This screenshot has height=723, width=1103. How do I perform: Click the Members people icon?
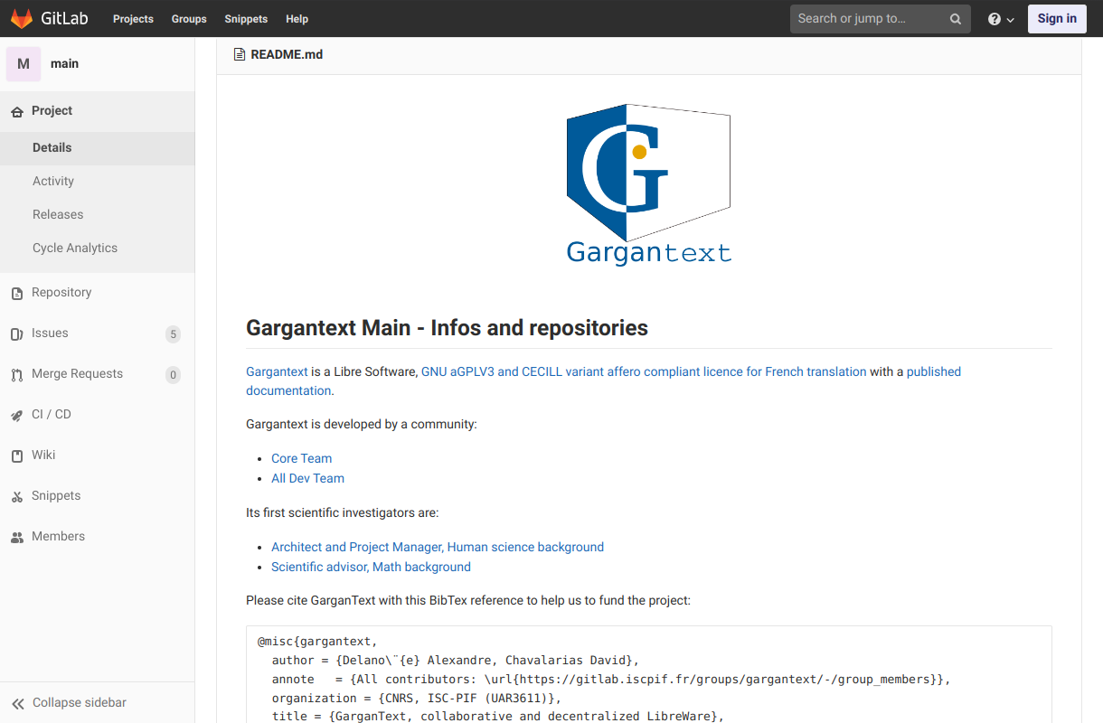[x=16, y=537]
